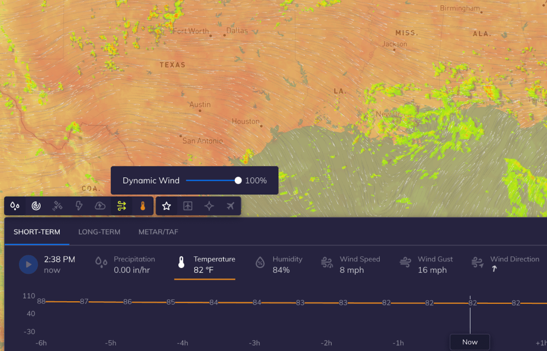Enable the satellite layer icon
Image resolution: width=547 pixels, height=351 pixels.
57,205
